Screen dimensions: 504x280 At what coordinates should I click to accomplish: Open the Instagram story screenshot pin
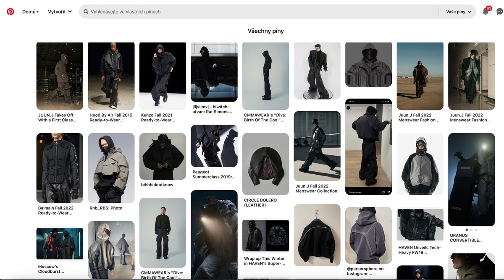tap(368, 147)
